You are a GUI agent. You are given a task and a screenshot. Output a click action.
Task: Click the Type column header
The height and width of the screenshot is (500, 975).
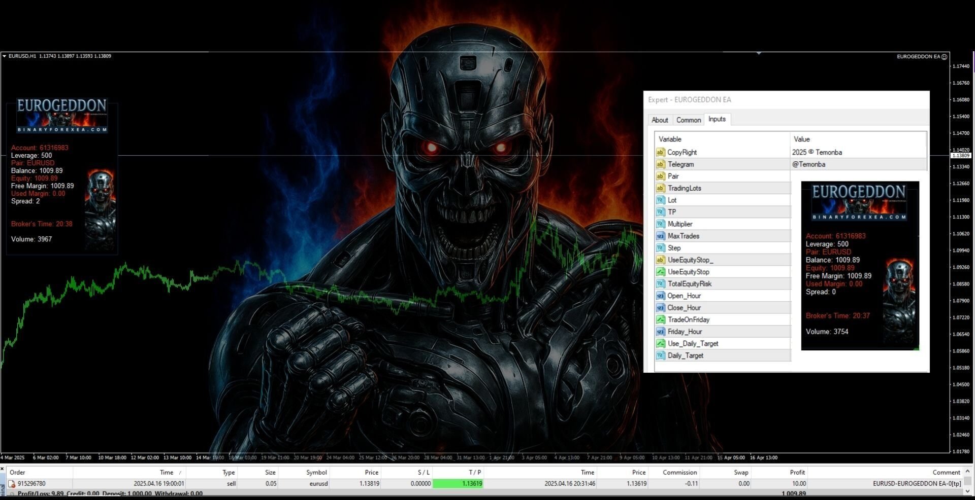pyautogui.click(x=212, y=472)
